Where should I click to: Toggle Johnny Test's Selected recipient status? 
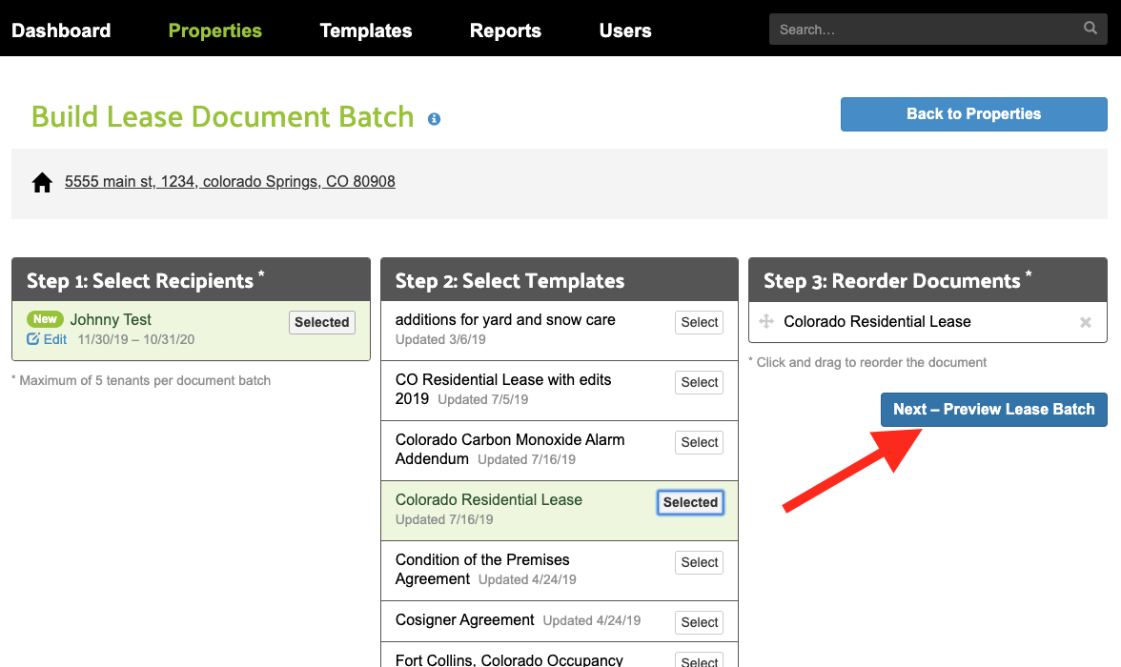321,322
